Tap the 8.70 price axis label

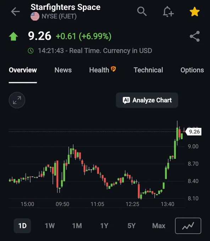(193, 164)
